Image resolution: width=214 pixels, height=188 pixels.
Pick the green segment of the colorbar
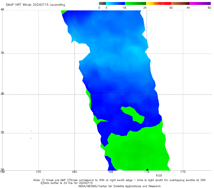(135, 3)
